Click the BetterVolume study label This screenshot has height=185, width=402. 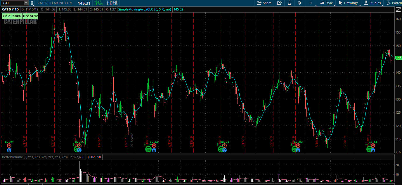35,157
